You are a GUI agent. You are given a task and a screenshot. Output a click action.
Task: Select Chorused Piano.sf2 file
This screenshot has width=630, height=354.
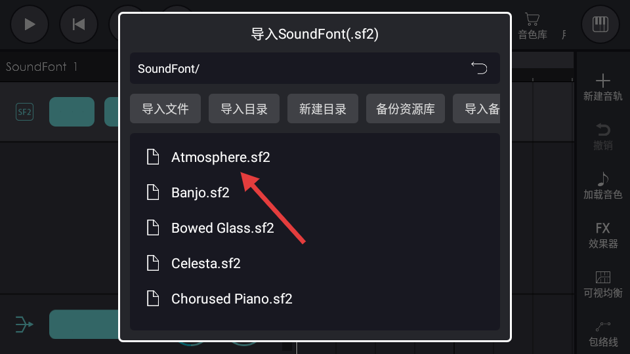232,299
